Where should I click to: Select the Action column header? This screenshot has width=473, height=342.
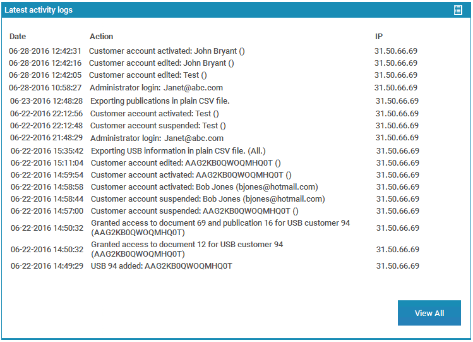[x=101, y=37]
